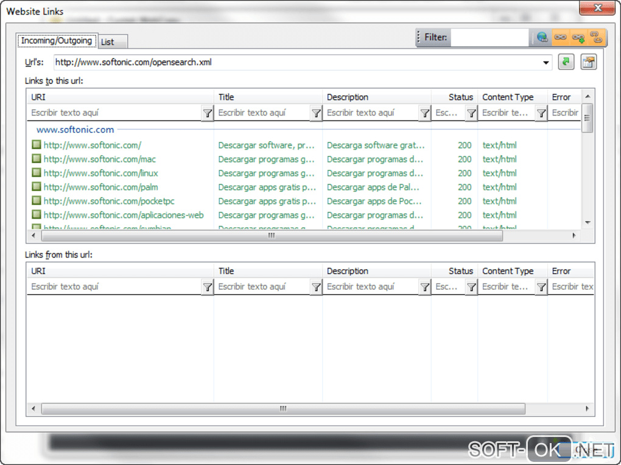Image resolution: width=621 pixels, height=465 pixels.
Task: Select 'Descargar software, pr…' title cell
Action: 266,145
